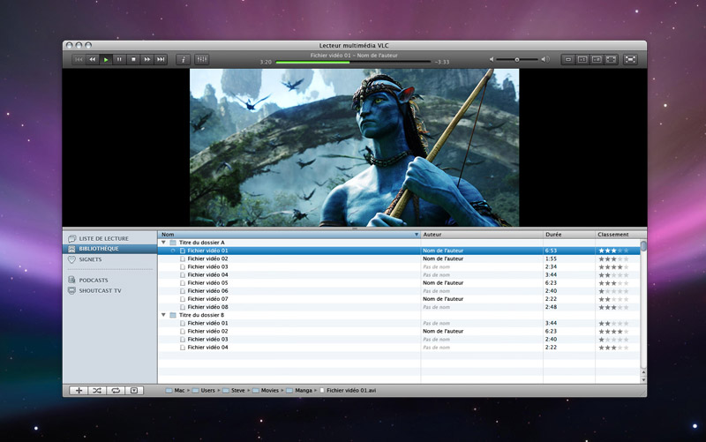Set volume to maximum speaker icon
The height and width of the screenshot is (442, 706).
[x=545, y=59]
